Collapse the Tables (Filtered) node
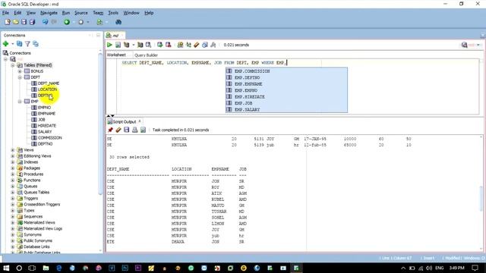Screen dimensions: 486x273 click(13, 65)
